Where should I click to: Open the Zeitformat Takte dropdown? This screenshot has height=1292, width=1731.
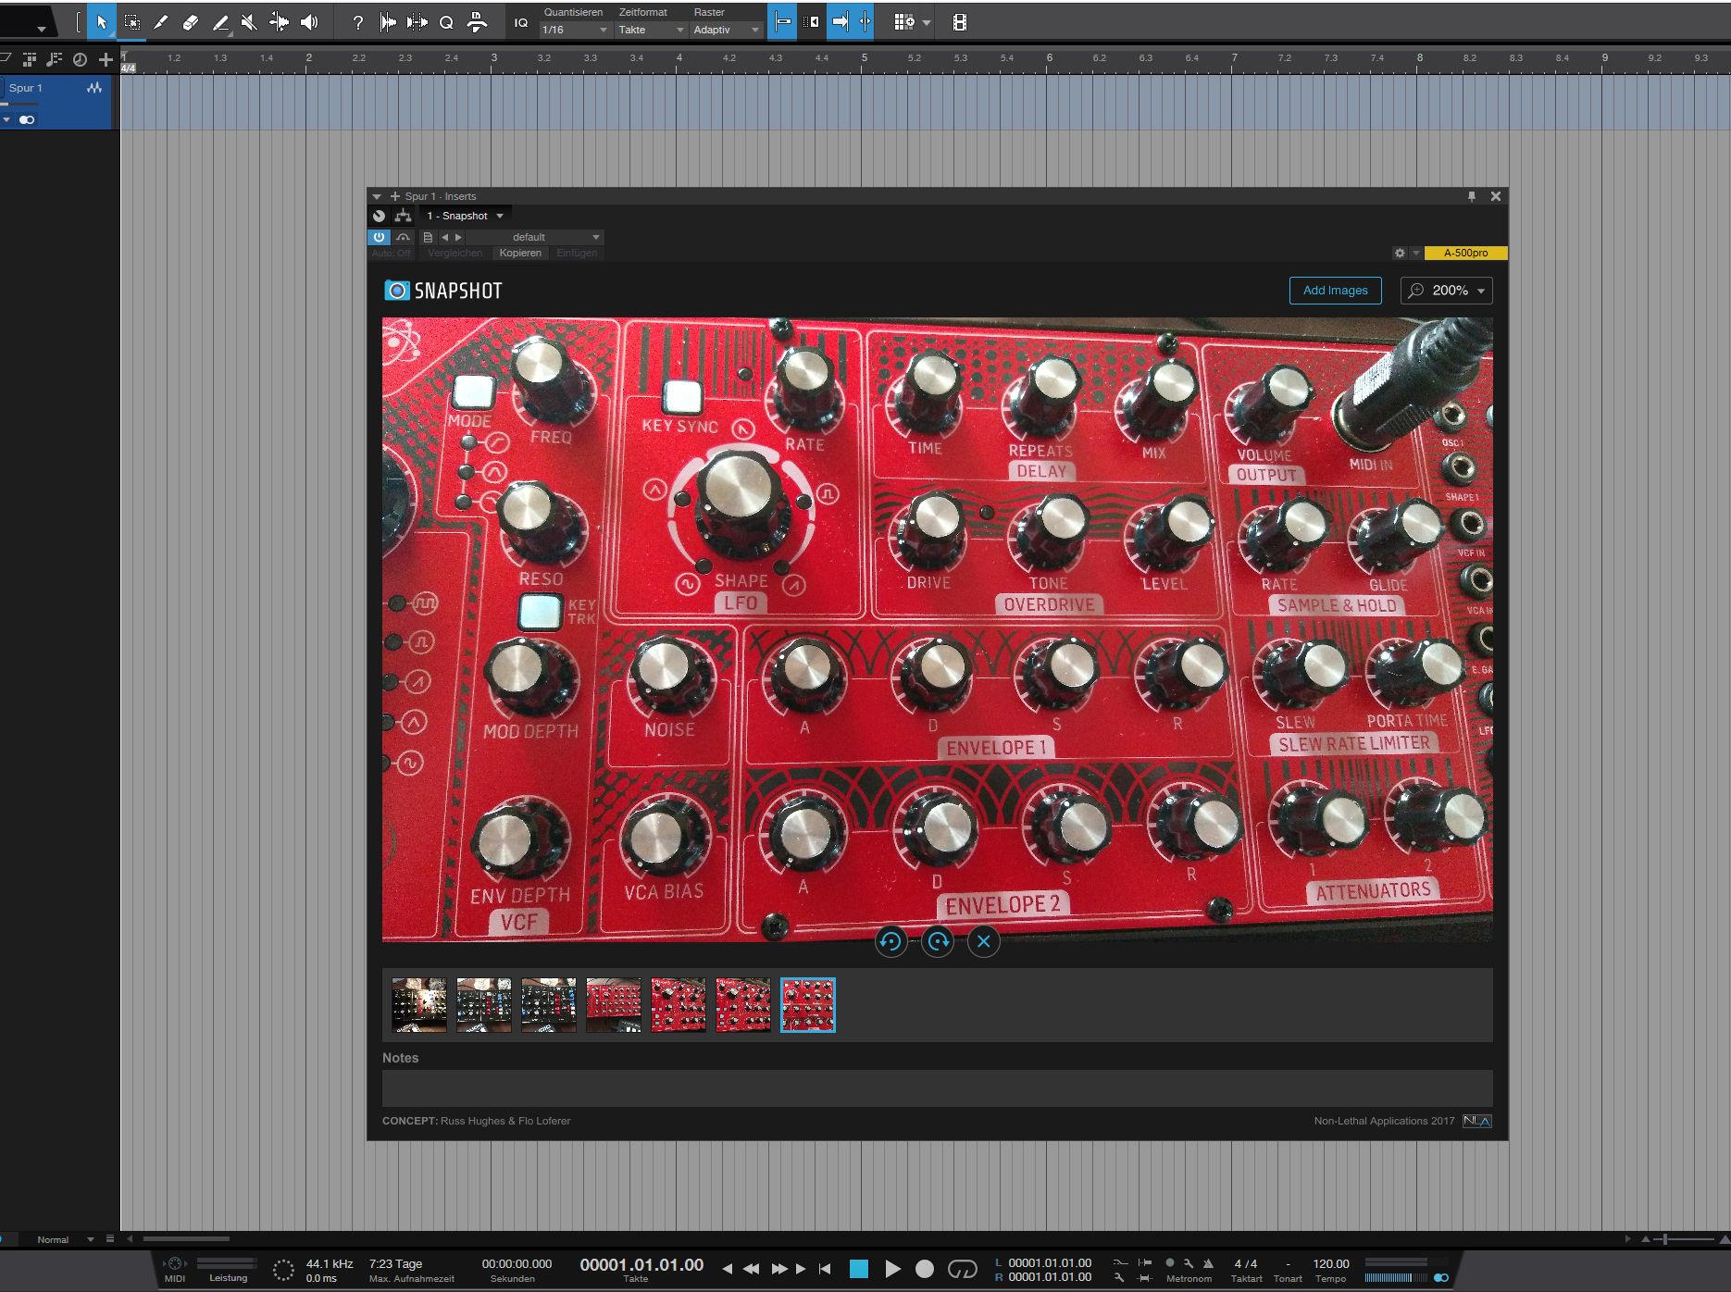(652, 30)
